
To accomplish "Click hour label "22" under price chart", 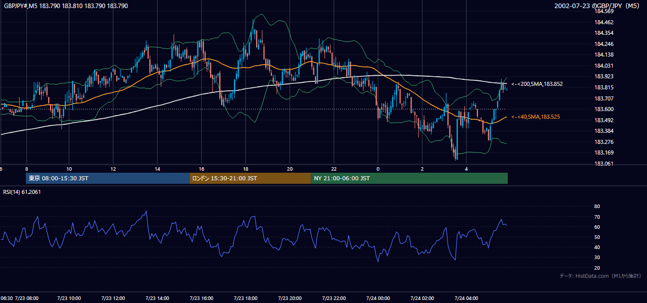I will click(x=334, y=169).
